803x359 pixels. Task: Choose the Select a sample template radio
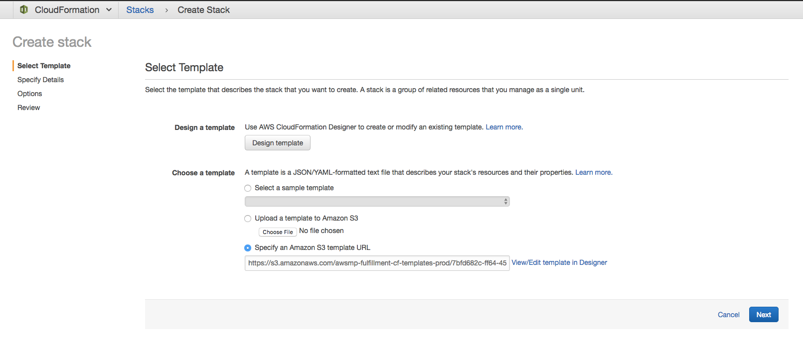click(x=248, y=188)
